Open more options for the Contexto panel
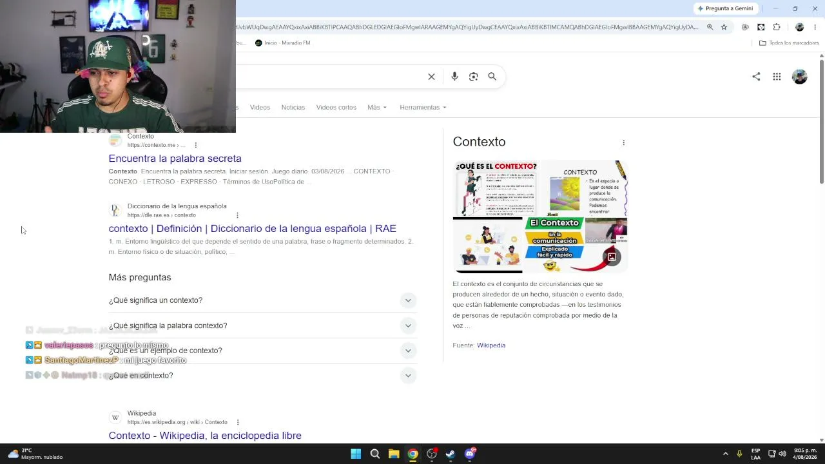Image resolution: width=825 pixels, height=464 pixels. pyautogui.click(x=623, y=142)
